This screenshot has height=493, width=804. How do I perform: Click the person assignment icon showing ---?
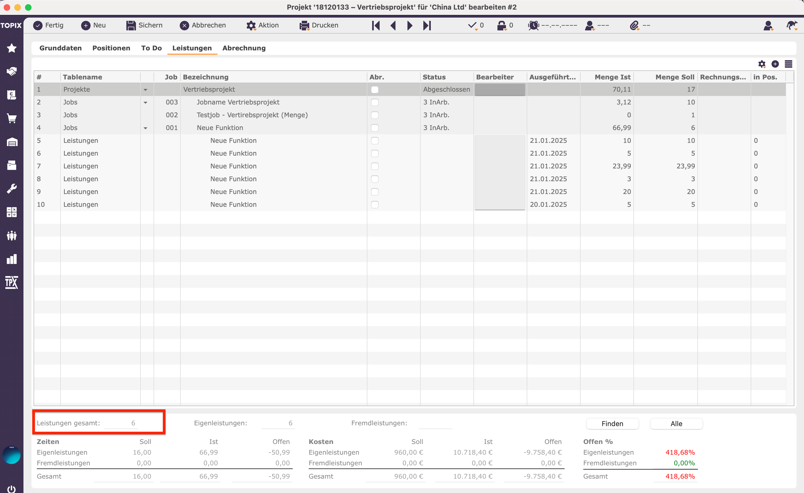coord(590,25)
